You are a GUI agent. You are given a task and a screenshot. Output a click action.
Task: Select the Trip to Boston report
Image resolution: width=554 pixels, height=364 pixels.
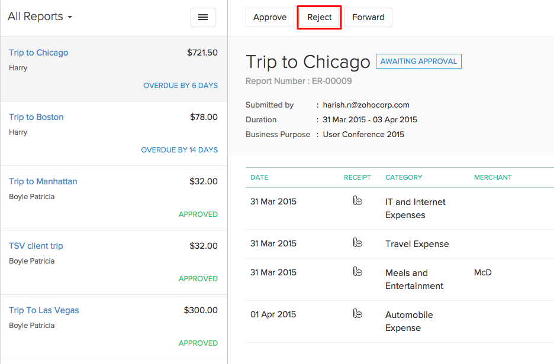(36, 117)
